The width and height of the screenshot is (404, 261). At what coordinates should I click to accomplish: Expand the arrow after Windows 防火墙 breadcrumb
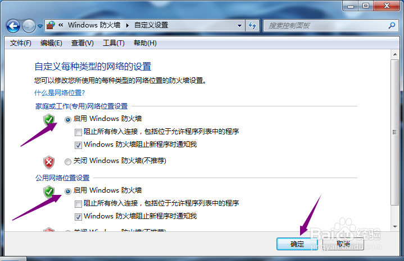point(128,25)
